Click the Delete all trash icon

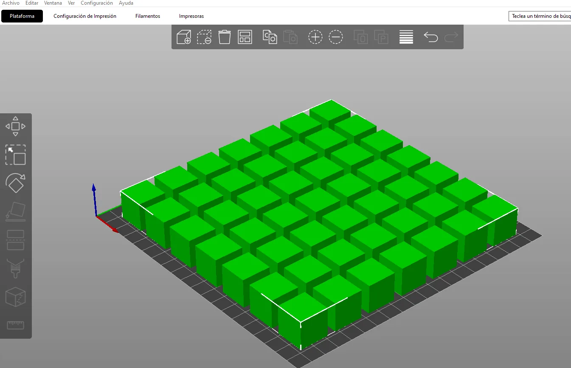225,37
